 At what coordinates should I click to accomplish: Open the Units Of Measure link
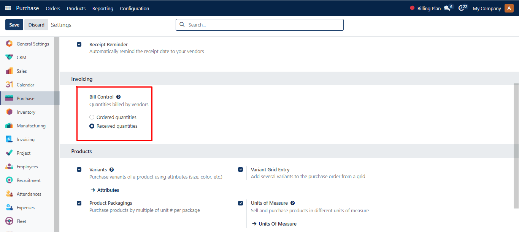click(274, 224)
